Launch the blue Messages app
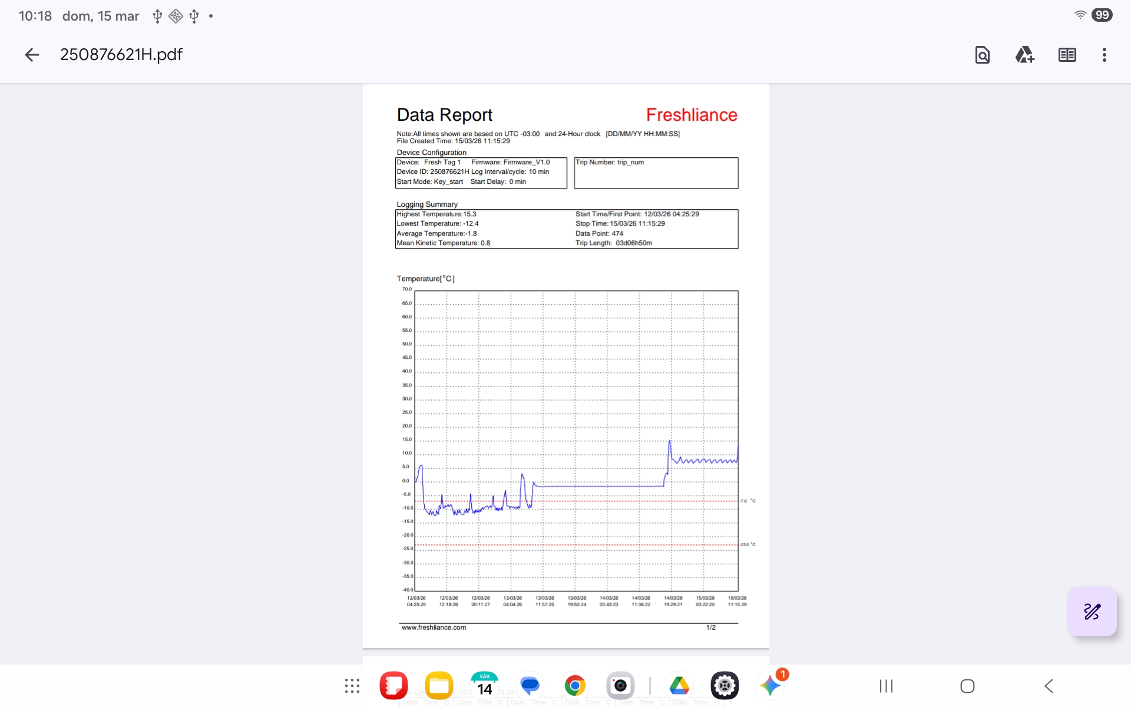Screen dimensions: 1131x707 [530, 686]
